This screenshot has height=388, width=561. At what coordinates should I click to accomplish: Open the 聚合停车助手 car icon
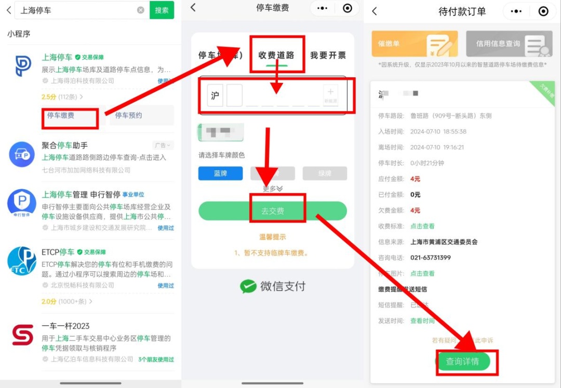22,155
